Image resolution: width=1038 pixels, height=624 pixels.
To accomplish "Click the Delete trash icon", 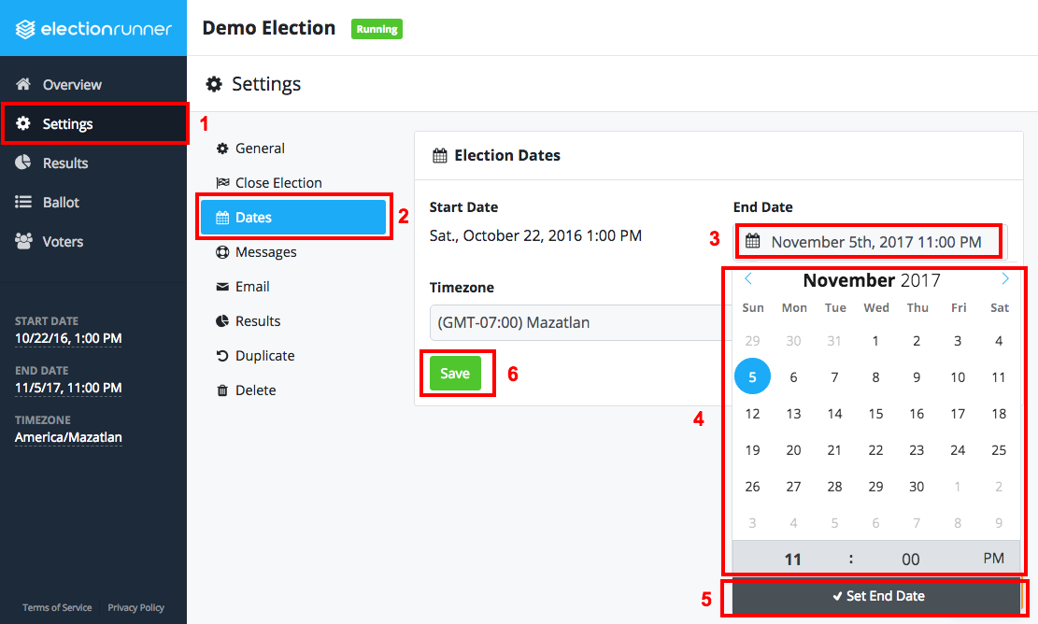I will [x=222, y=390].
